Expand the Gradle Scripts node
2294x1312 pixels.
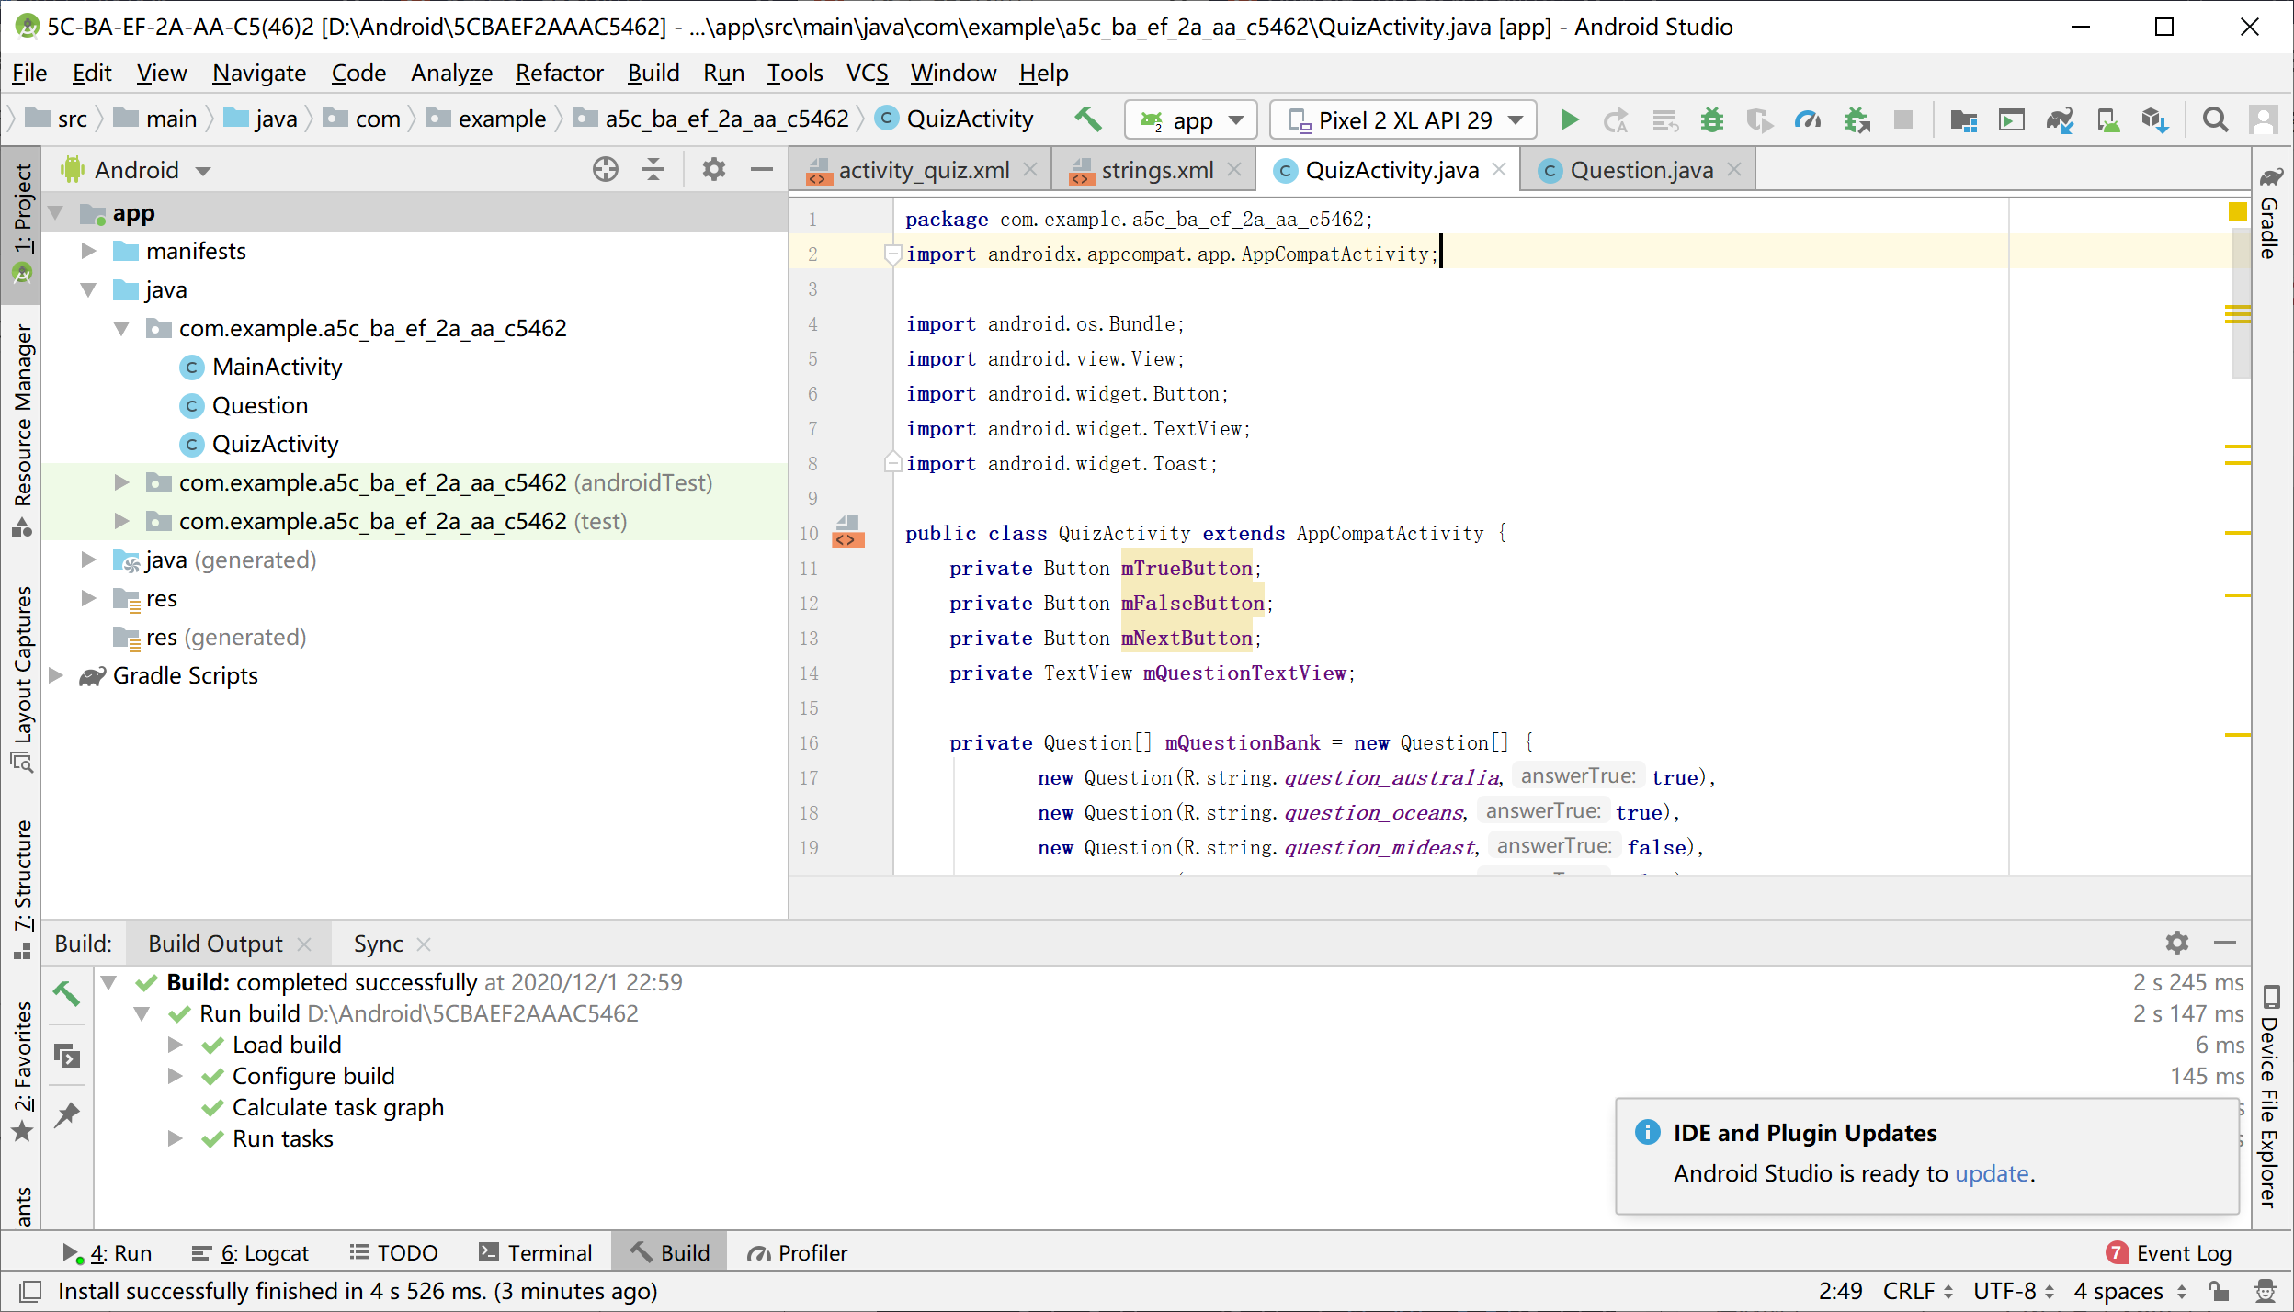tap(56, 675)
